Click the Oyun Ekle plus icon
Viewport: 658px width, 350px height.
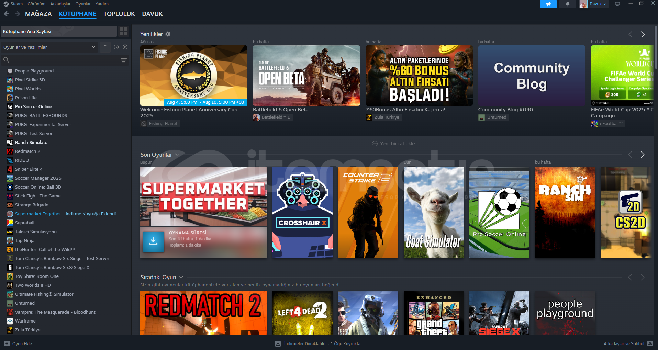pyautogui.click(x=7, y=343)
